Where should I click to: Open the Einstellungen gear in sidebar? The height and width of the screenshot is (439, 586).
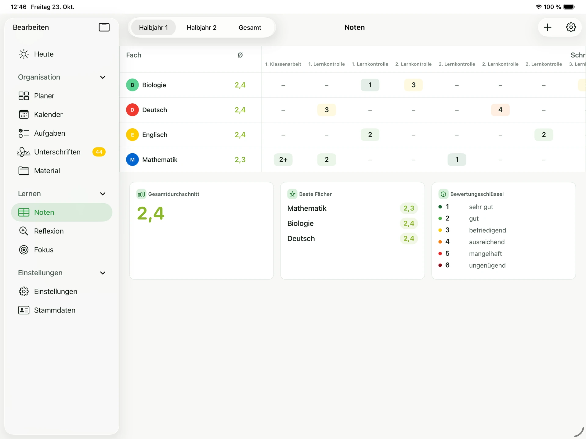(24, 291)
